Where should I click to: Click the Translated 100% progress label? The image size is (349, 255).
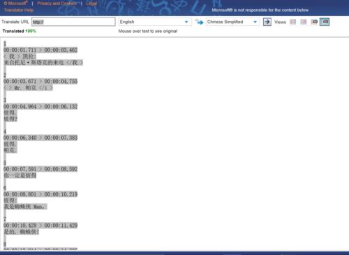(20, 31)
